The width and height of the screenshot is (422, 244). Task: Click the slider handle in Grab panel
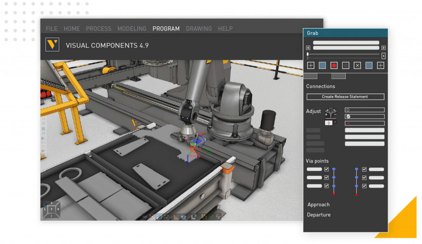pyautogui.click(x=308, y=54)
